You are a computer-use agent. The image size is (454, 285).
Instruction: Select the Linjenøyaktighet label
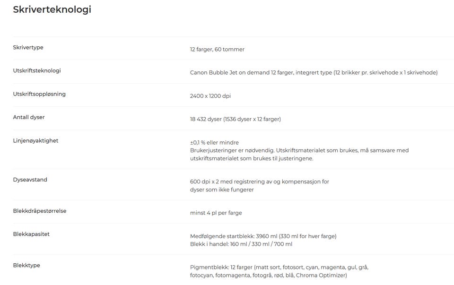tap(35, 141)
